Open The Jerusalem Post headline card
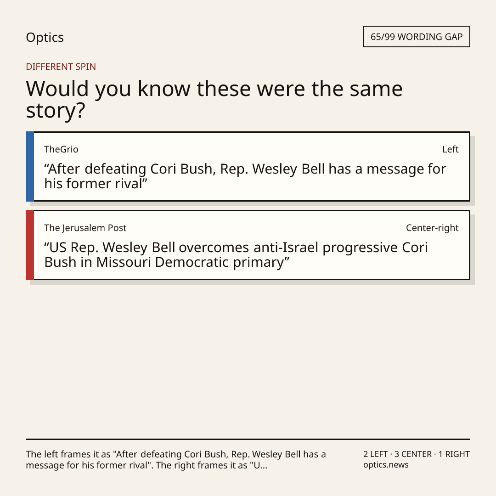496x496 pixels. click(248, 245)
